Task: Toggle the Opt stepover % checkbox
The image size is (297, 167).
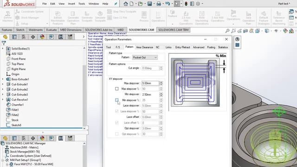Action: [116, 134]
